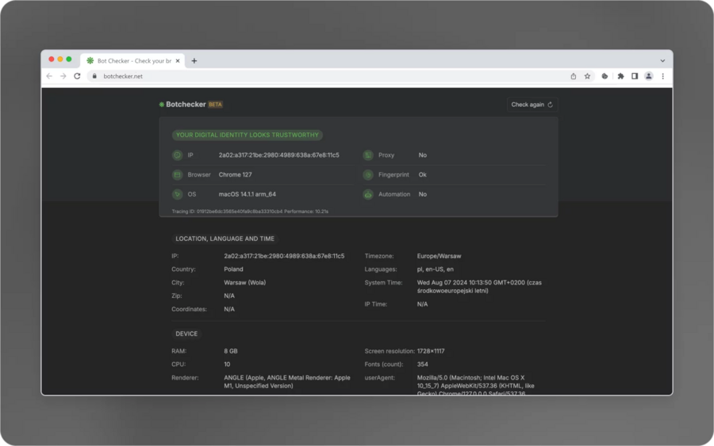Click the macOS 14.1.1 arm_64 value
The height and width of the screenshot is (446, 714).
[248, 194]
